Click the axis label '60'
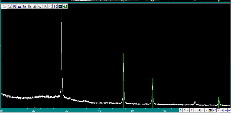 (x=165, y=110)
